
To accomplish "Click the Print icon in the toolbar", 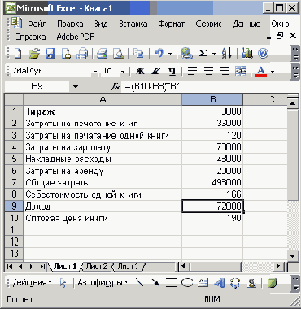I will pyautogui.click(x=102, y=54).
